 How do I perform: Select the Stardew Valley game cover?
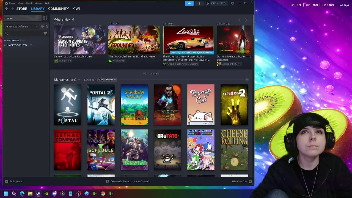134,105
